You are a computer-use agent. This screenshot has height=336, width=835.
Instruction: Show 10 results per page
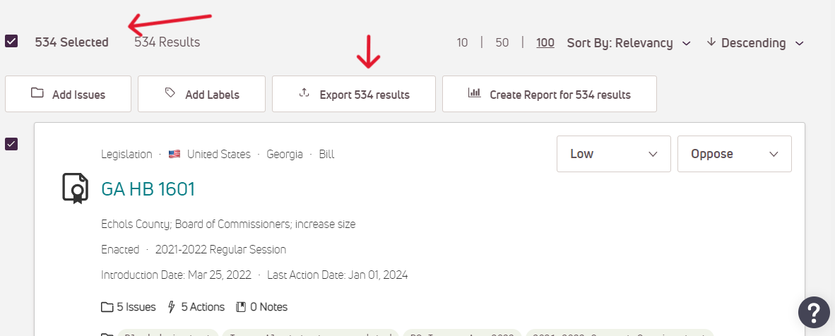[462, 42]
